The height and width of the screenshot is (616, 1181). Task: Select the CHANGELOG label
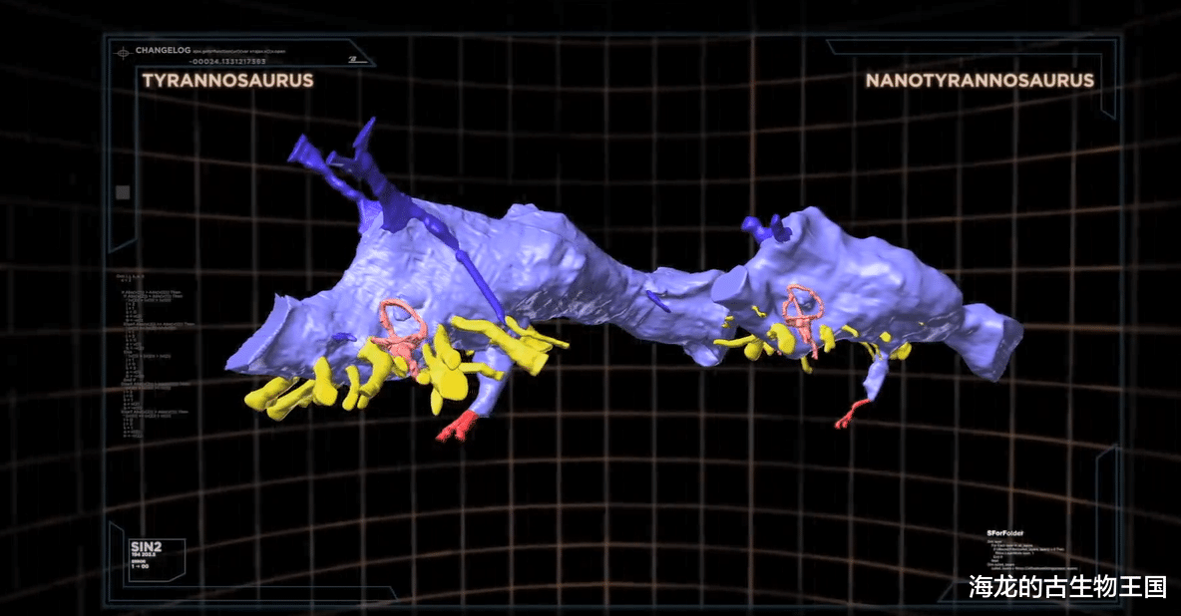click(163, 51)
